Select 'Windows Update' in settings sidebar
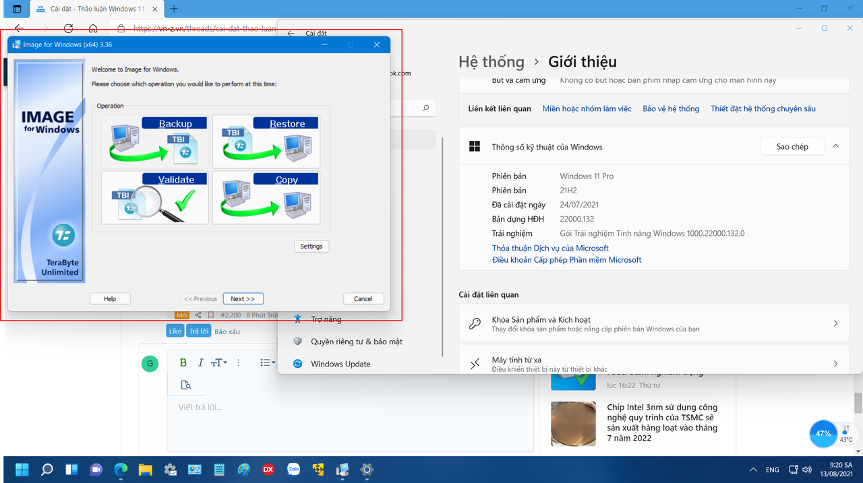This screenshot has height=483, width=863. coord(340,364)
